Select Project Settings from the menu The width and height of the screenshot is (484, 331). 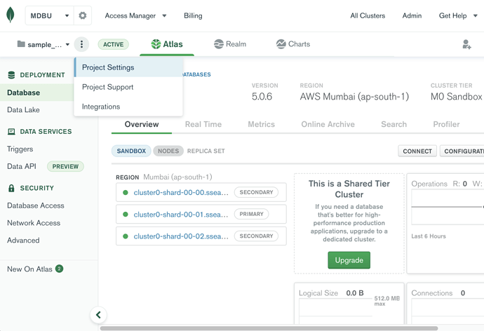(x=108, y=67)
